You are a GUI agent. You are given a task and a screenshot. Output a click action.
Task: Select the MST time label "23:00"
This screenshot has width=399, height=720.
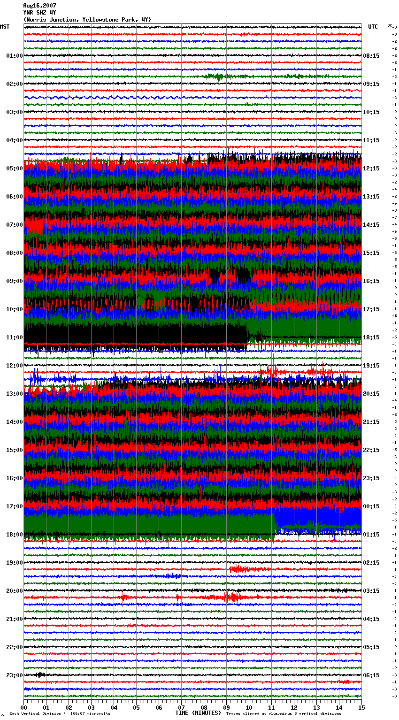pyautogui.click(x=15, y=675)
